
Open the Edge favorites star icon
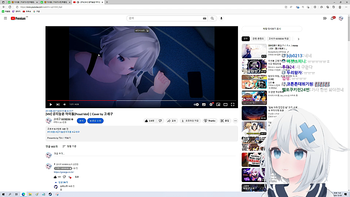pyautogui.click(x=322, y=7)
